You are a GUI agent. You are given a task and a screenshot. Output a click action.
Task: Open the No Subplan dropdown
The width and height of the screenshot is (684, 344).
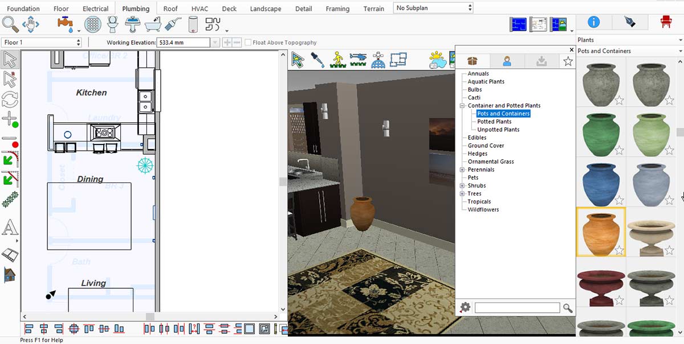(434, 8)
